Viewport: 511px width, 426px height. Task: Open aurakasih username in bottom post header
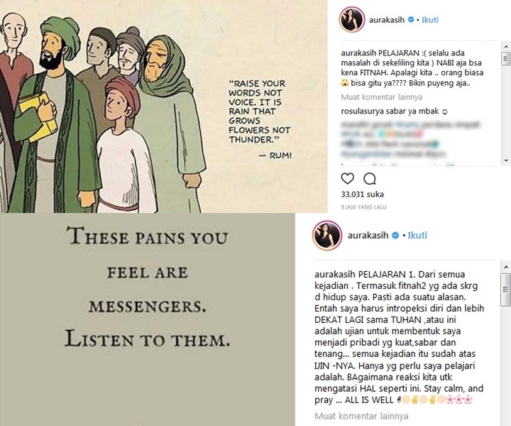click(x=368, y=235)
